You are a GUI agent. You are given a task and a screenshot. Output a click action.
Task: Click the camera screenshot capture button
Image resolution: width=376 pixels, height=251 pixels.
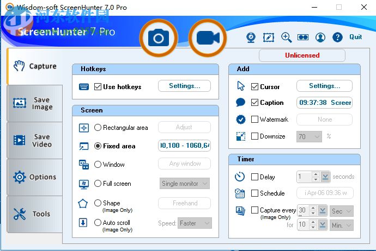(159, 38)
